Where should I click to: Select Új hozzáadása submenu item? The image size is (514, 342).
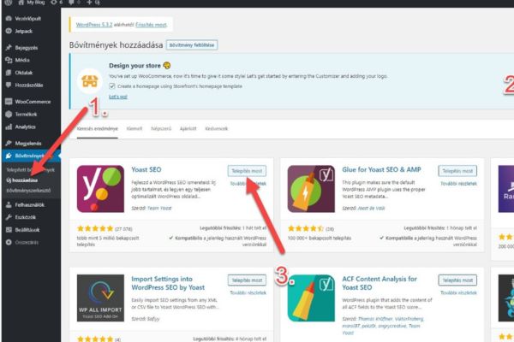pyautogui.click(x=22, y=180)
